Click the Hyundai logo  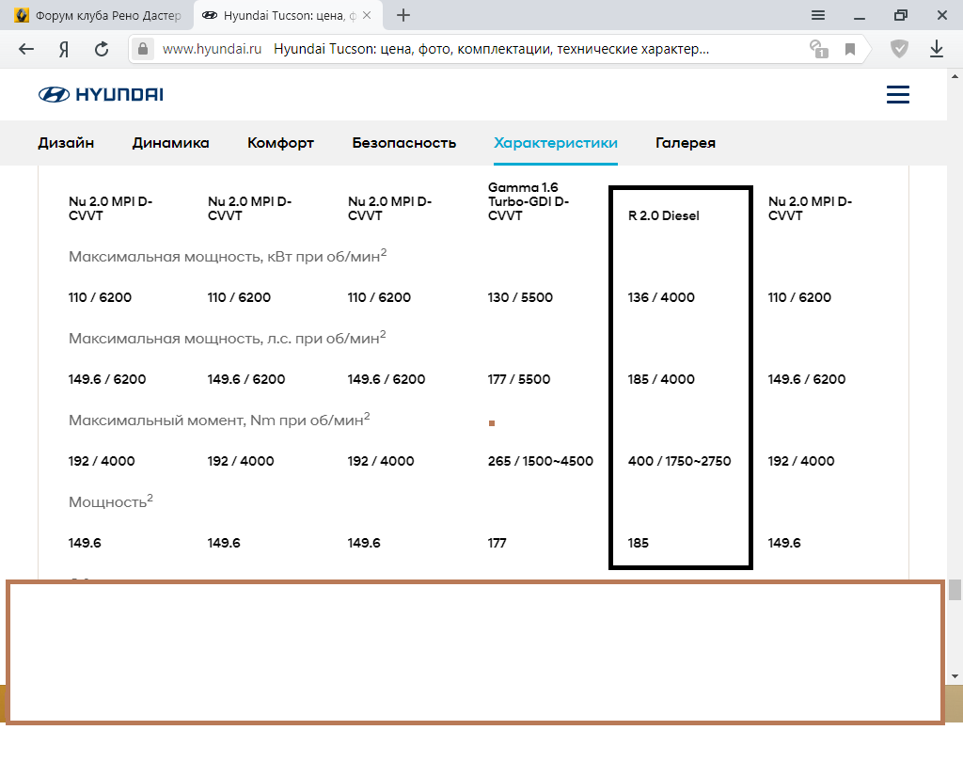[101, 95]
